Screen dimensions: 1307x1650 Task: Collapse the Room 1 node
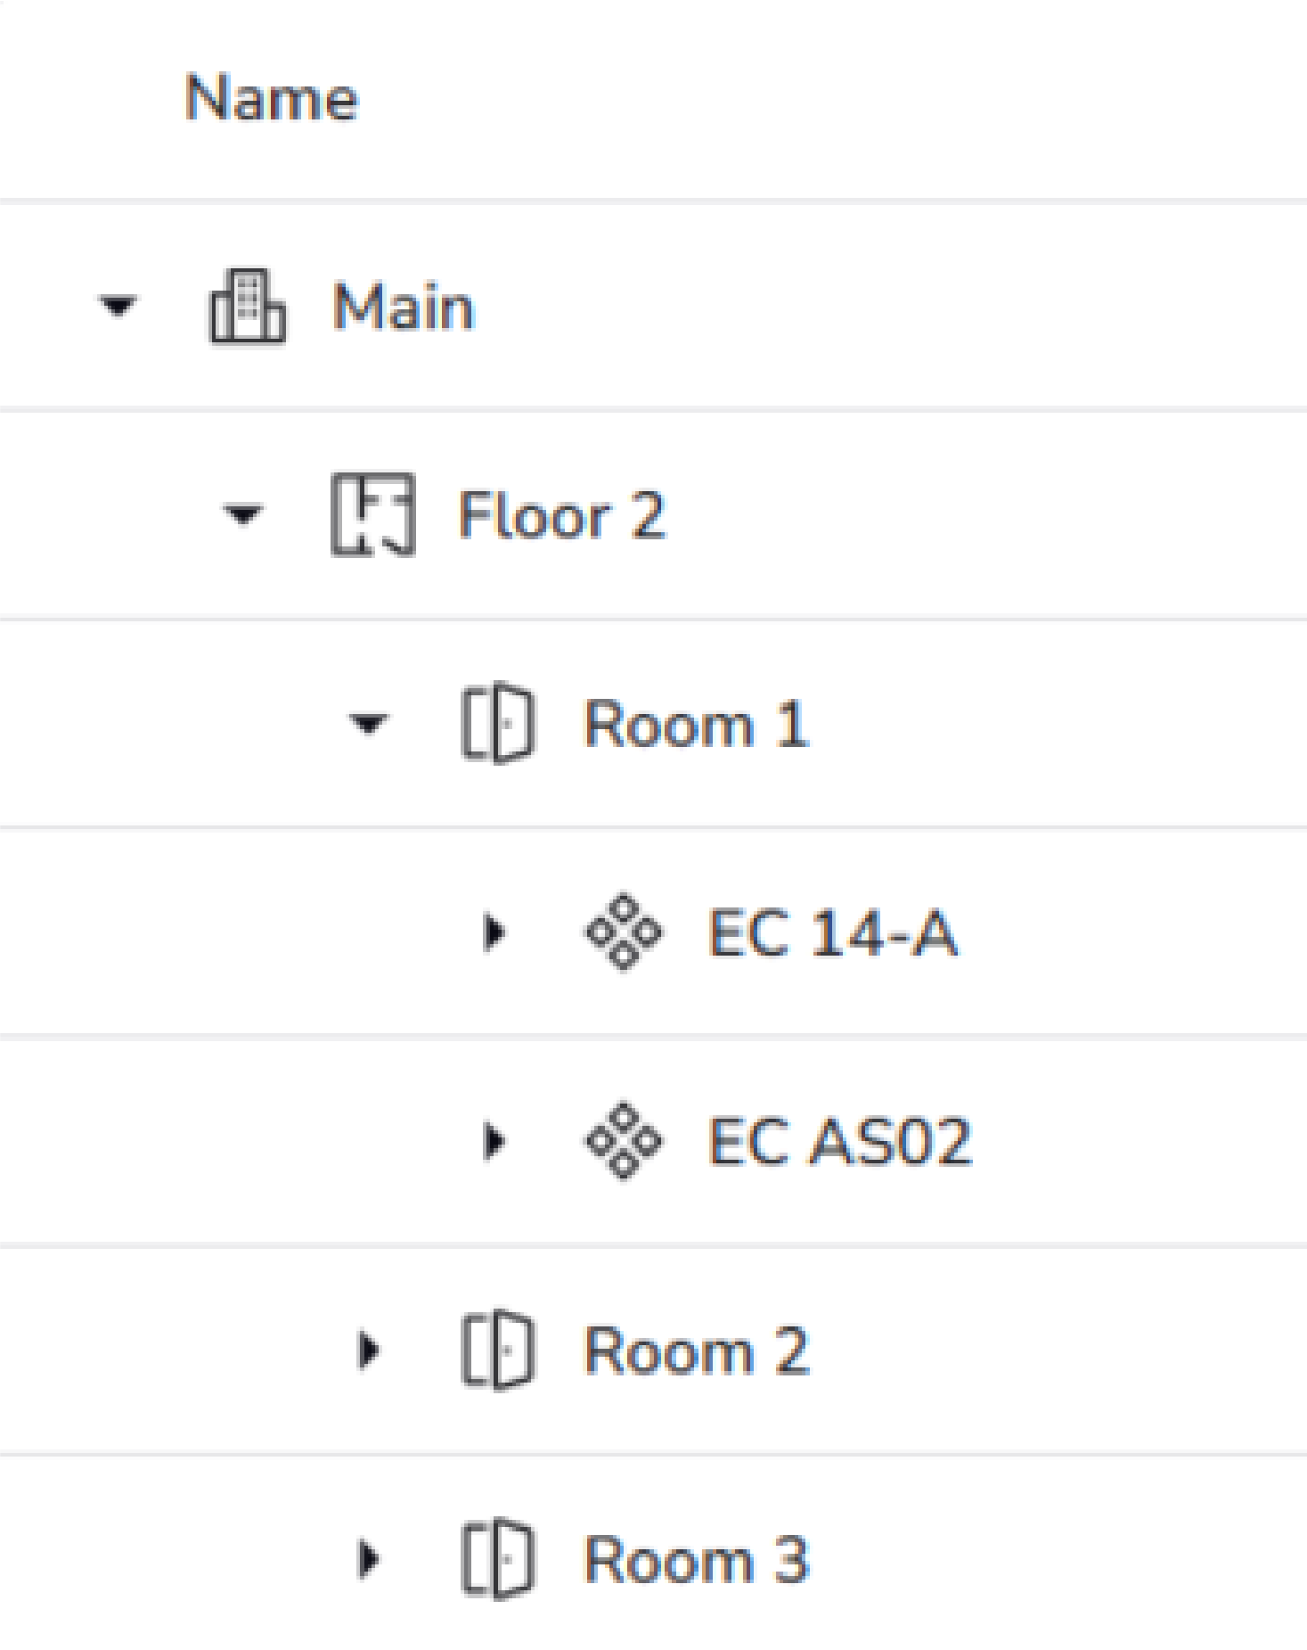pos(369,723)
